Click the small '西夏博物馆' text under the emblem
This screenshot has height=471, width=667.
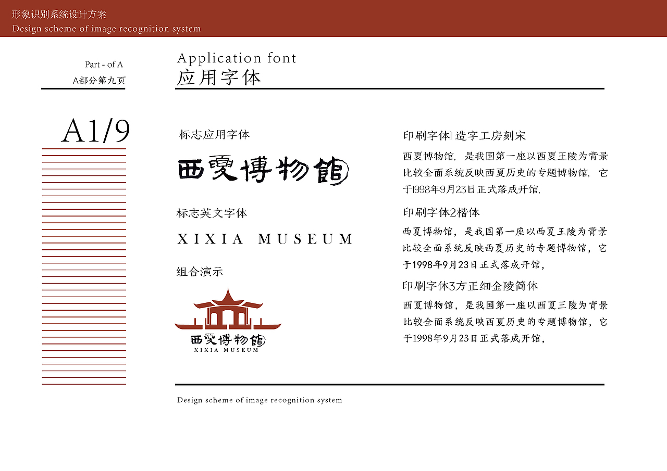tap(228, 340)
